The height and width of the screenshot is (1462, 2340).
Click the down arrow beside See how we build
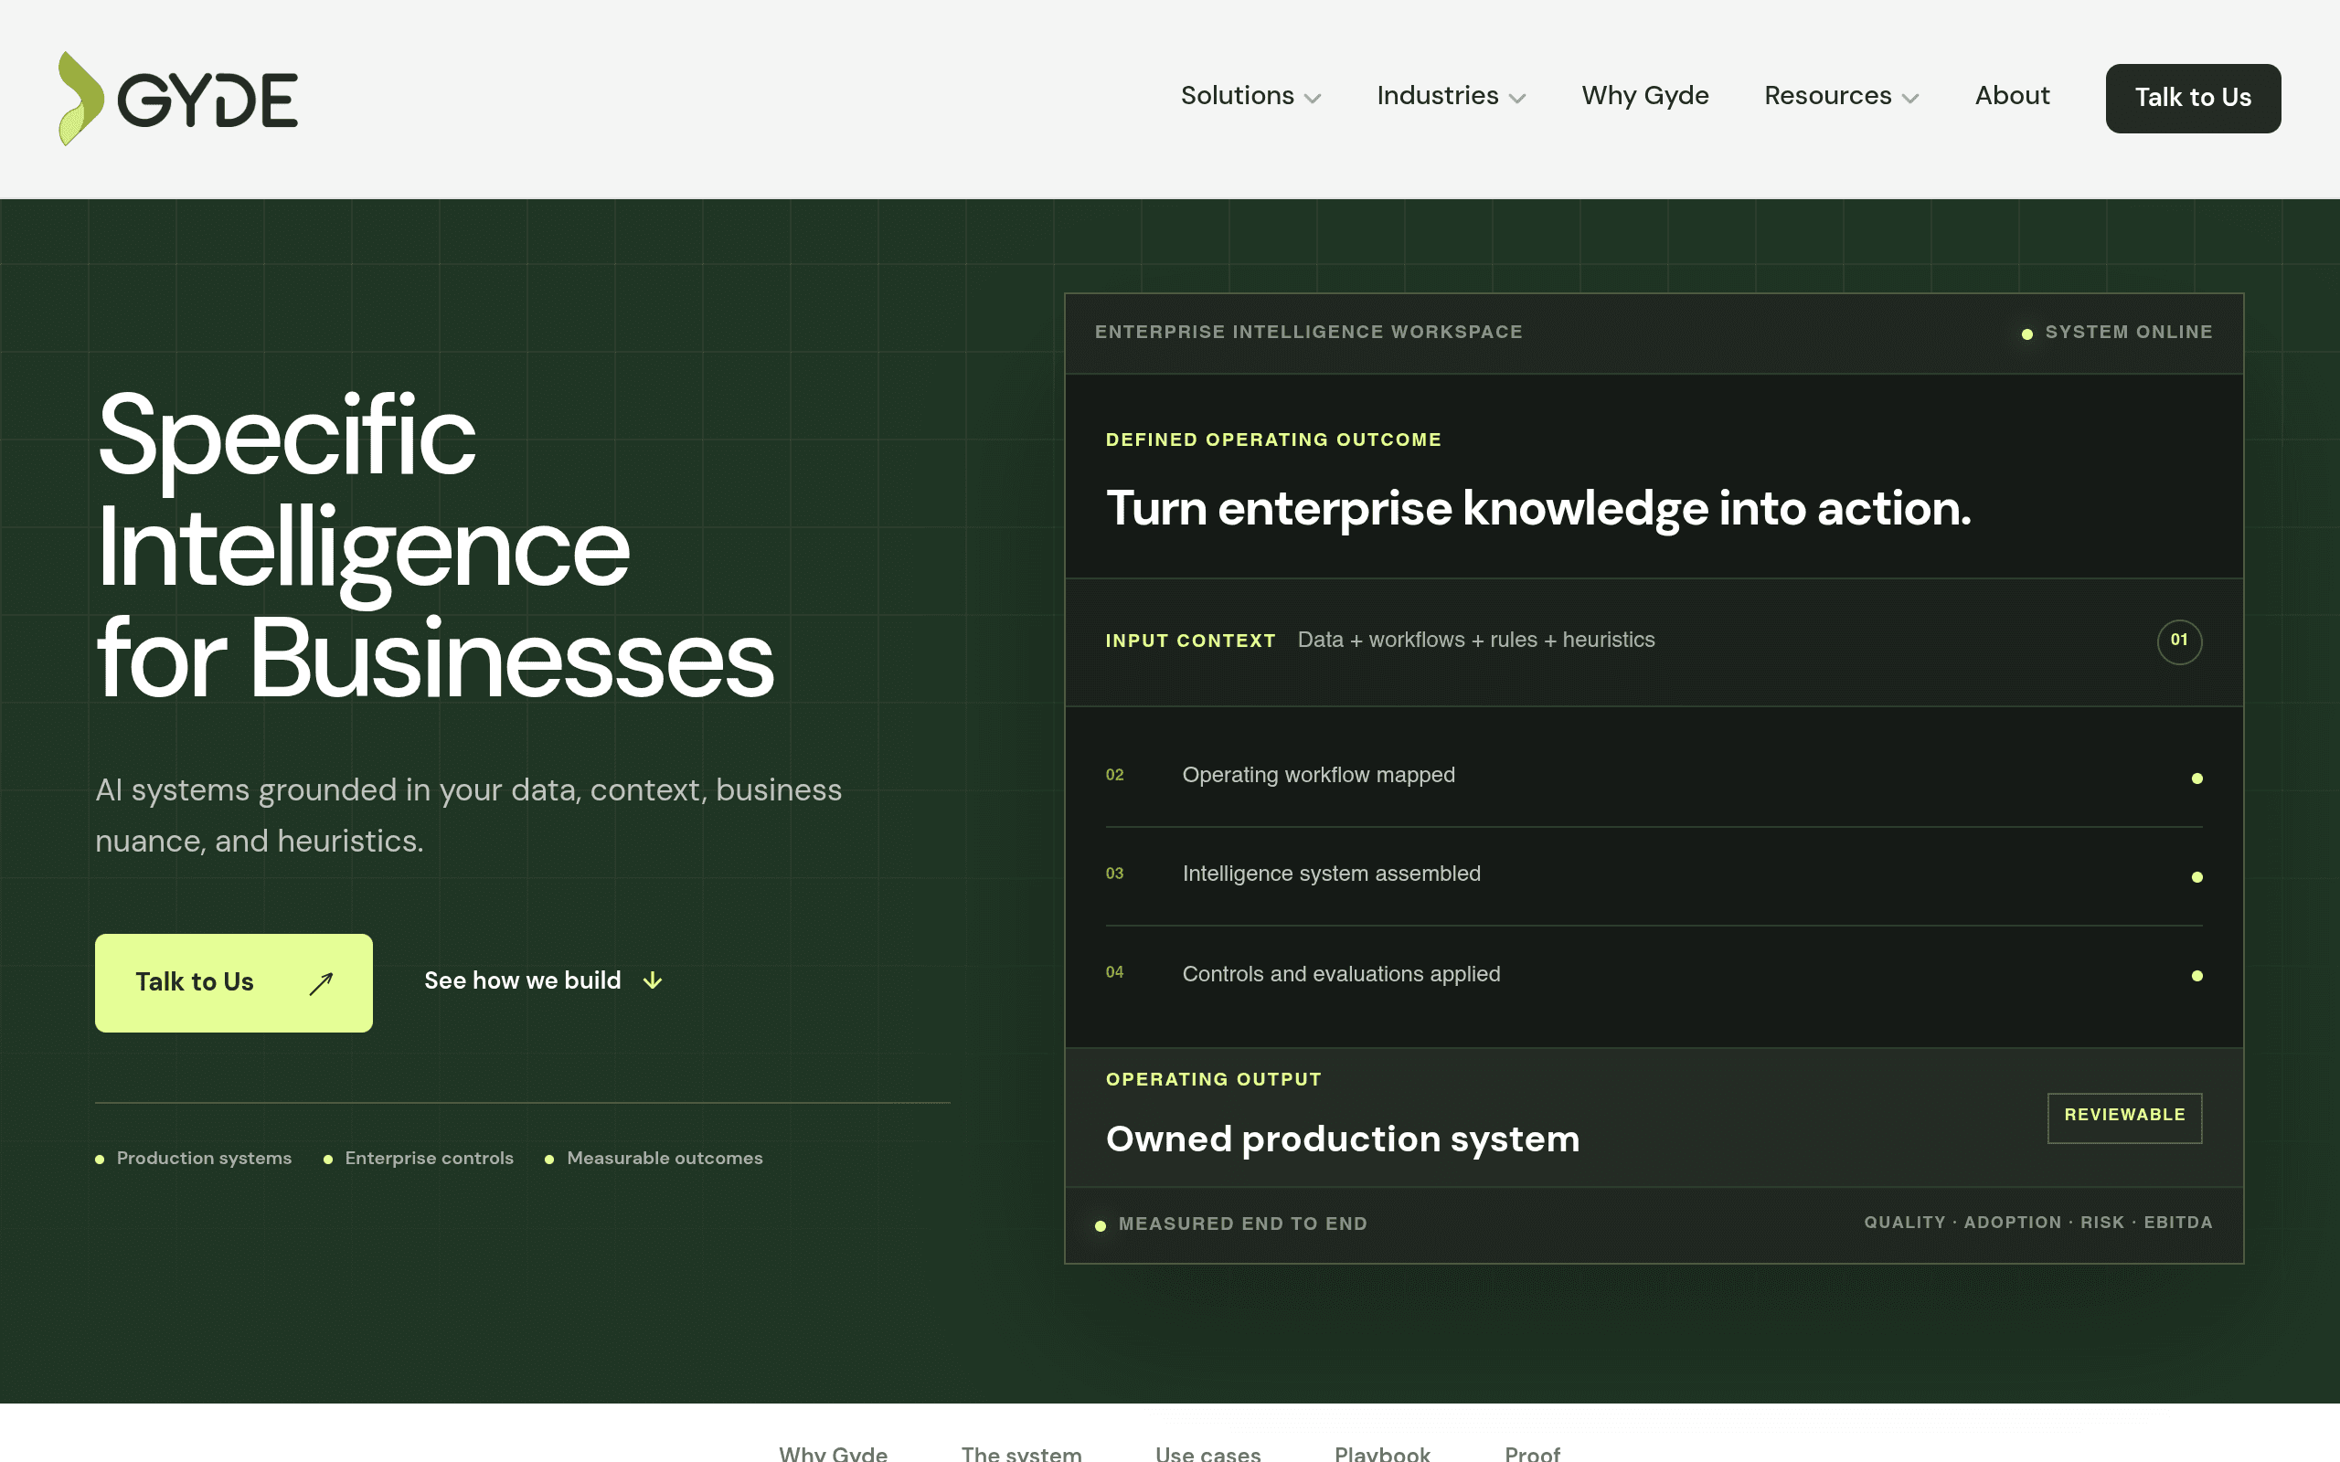(x=653, y=980)
